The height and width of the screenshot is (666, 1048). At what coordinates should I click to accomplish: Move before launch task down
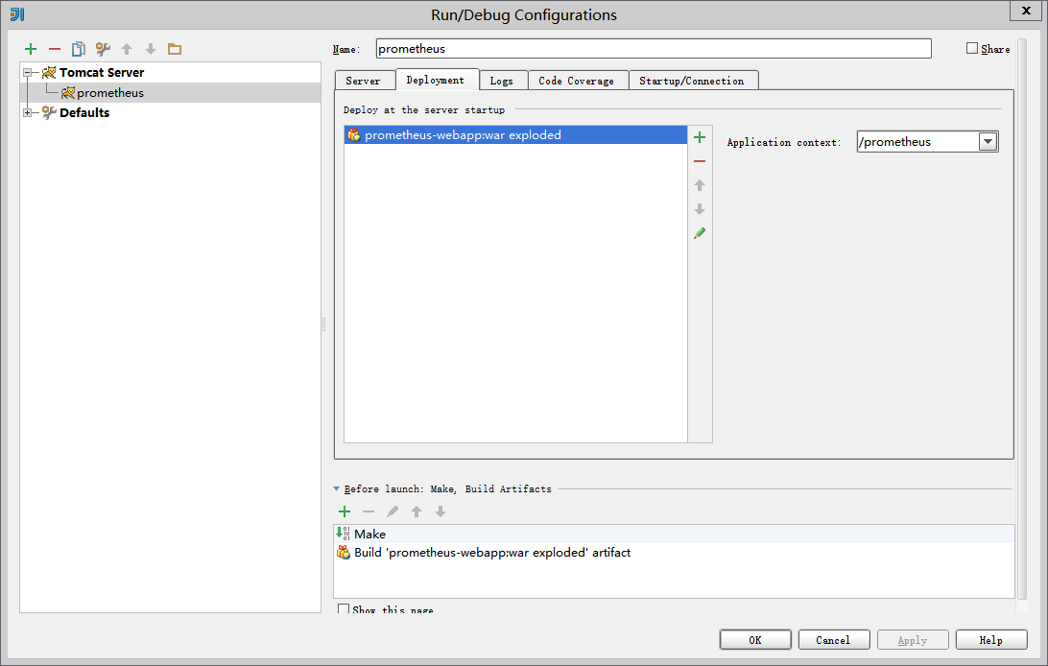coord(441,511)
